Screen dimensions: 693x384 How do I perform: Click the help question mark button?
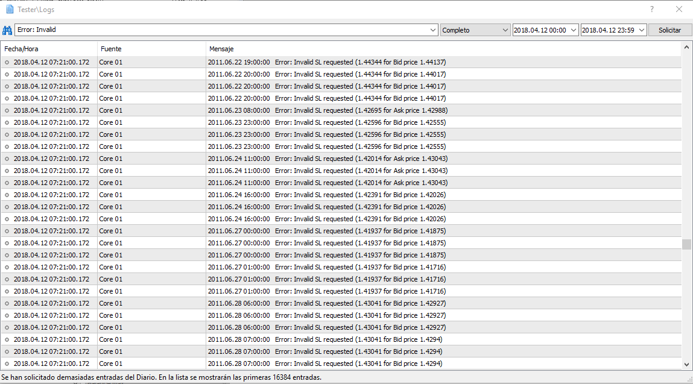[x=652, y=9]
